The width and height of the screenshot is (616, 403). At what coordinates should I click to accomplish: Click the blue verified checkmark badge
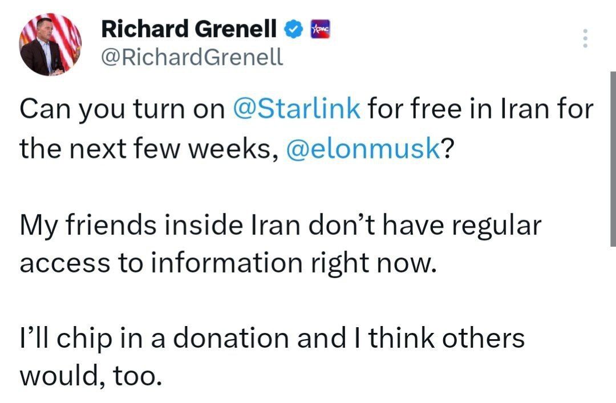click(293, 29)
